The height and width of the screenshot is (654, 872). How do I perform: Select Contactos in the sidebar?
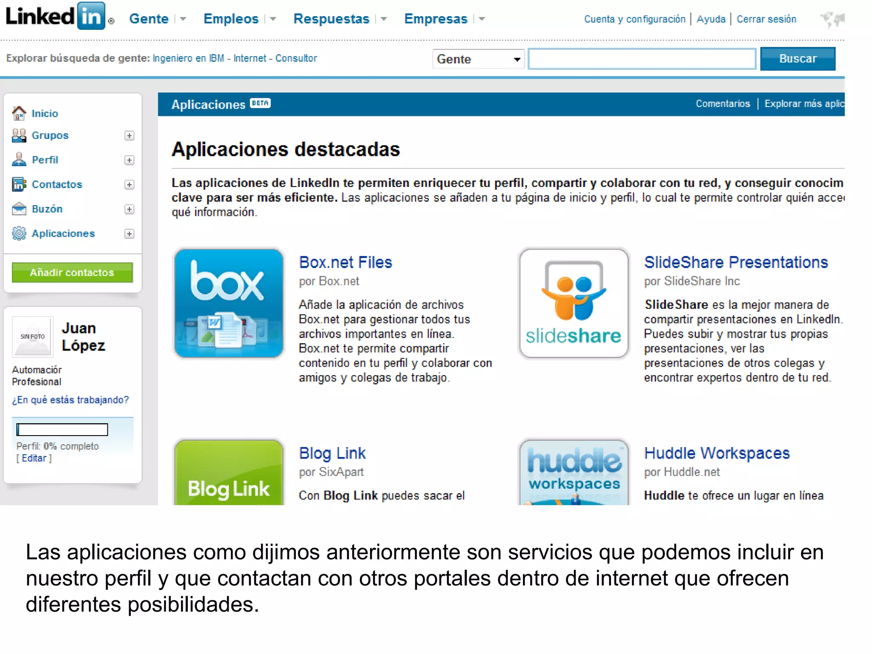(57, 184)
